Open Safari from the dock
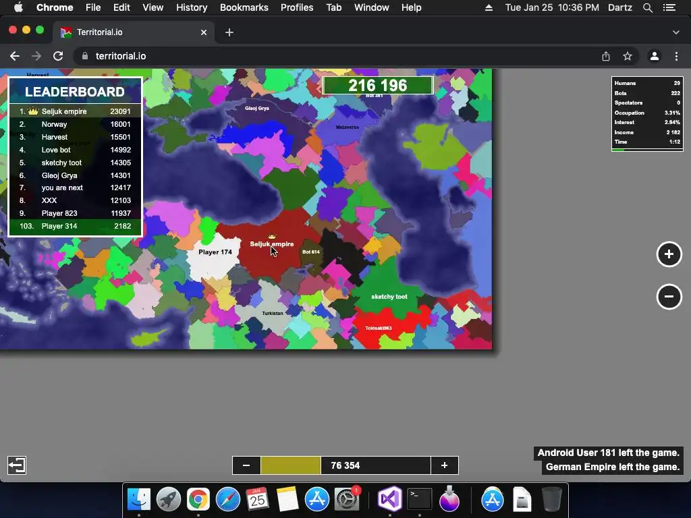Image resolution: width=691 pixels, height=518 pixels. click(x=228, y=499)
